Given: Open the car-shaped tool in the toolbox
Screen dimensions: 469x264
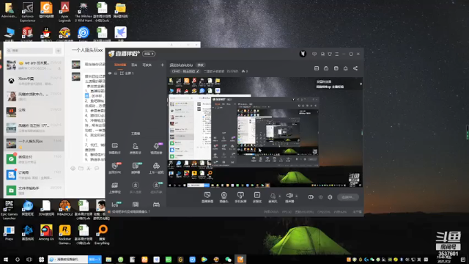Looking at the screenshot, I should coord(156,168).
